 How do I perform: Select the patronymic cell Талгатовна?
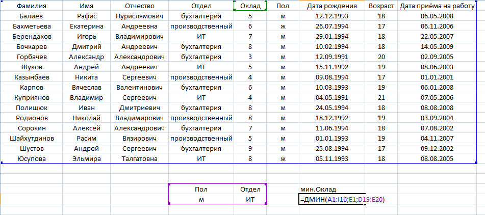click(139, 159)
